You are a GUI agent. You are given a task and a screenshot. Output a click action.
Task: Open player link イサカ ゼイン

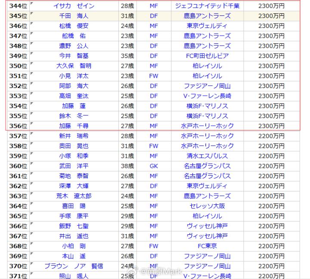point(74,6)
